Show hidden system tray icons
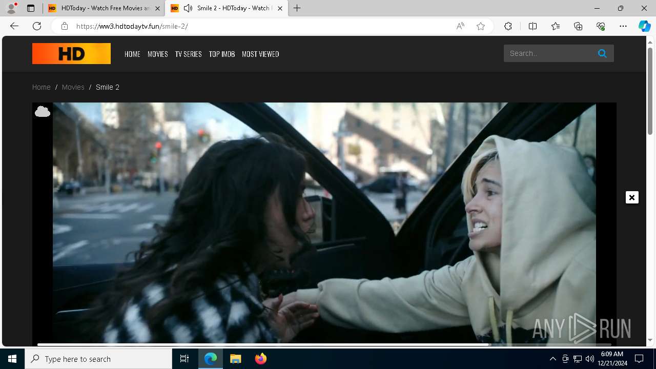This screenshot has height=369, width=656. click(x=552, y=359)
